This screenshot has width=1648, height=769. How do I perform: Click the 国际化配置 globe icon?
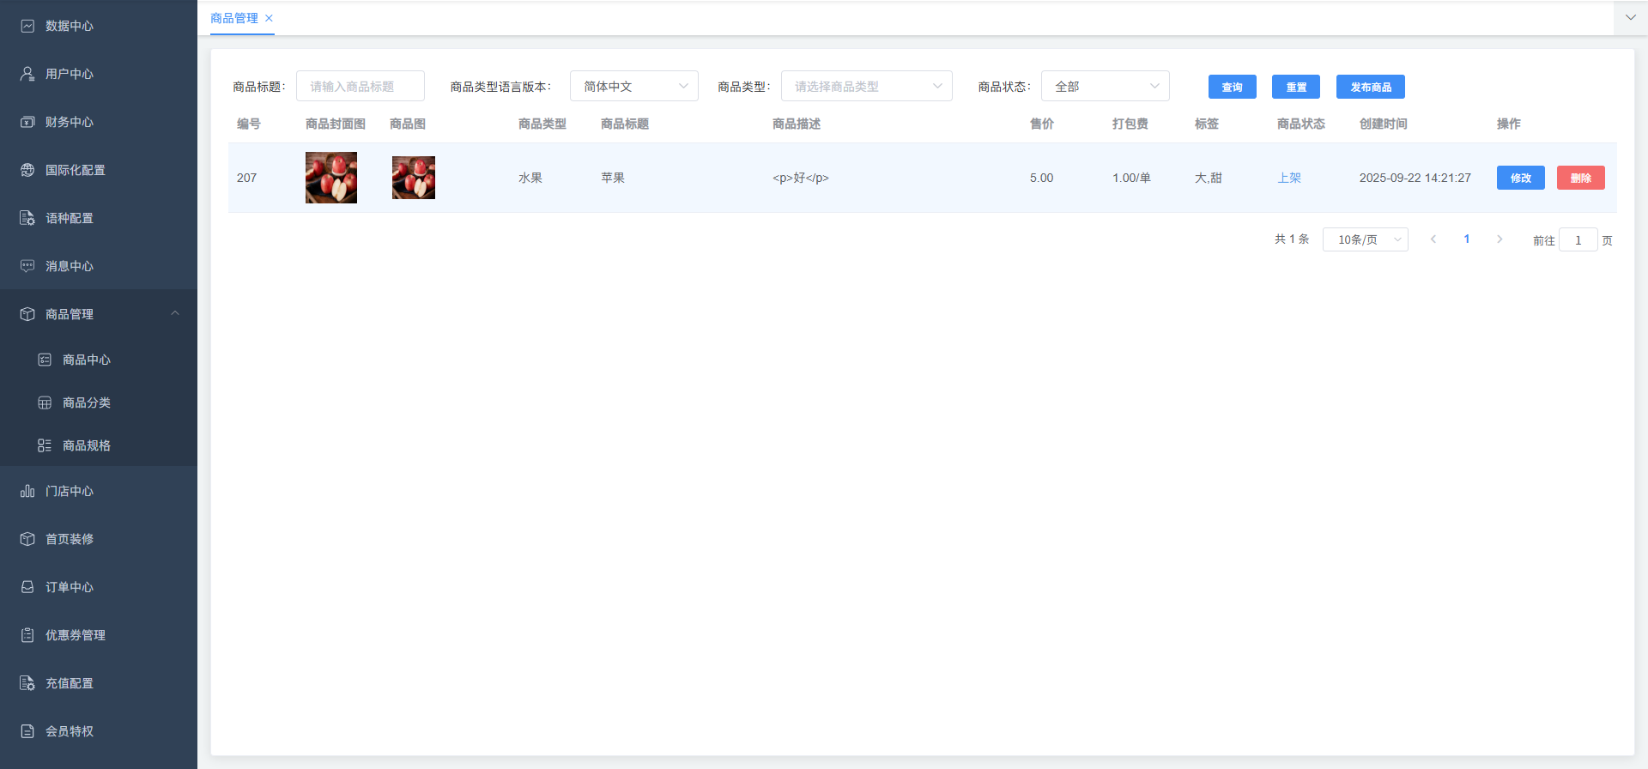coord(27,170)
